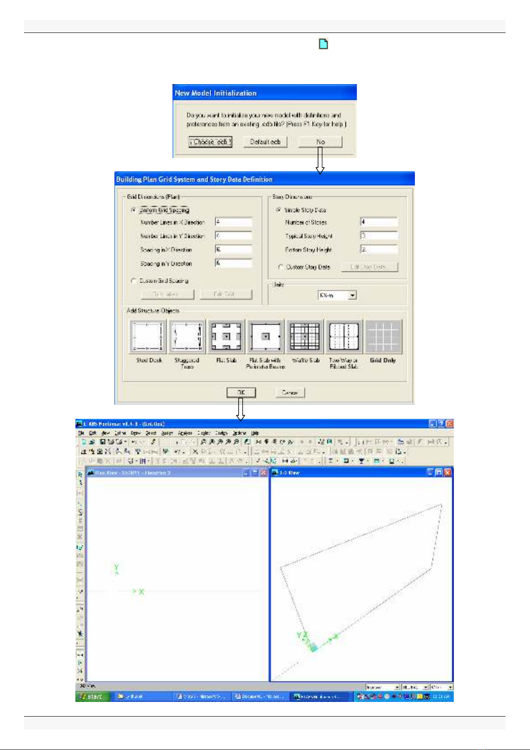Viewport: 530px width, 750px height.
Task: Click the Number of Stories input field
Action: click(378, 222)
